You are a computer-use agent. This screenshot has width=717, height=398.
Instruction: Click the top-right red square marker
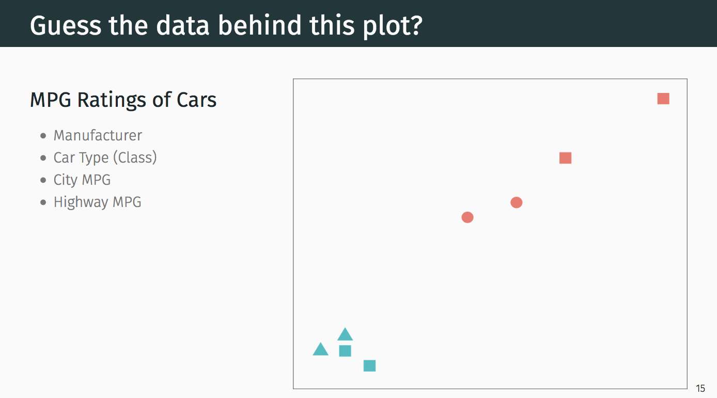click(663, 99)
